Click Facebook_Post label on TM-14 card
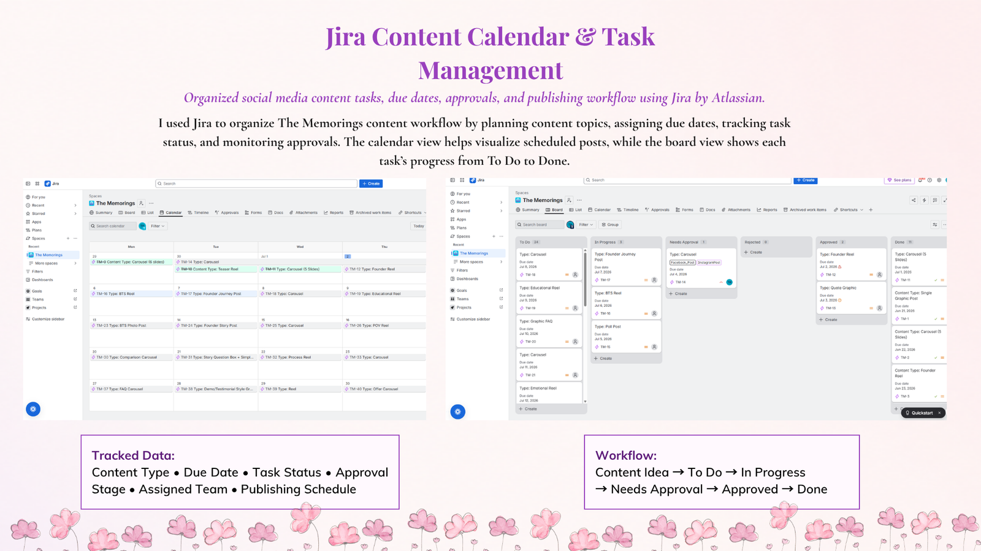This screenshot has height=551, width=981. point(682,263)
